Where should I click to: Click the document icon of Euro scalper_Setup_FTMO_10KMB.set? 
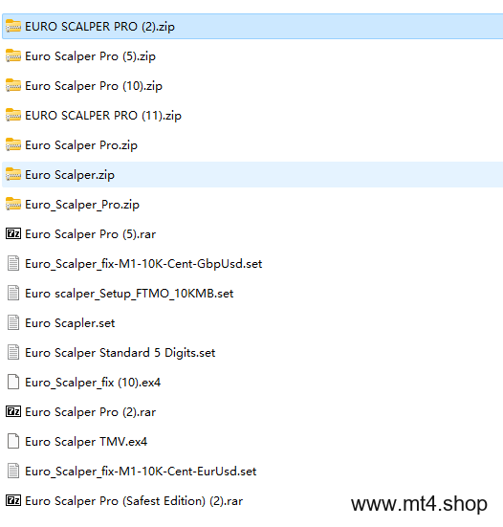(x=13, y=293)
